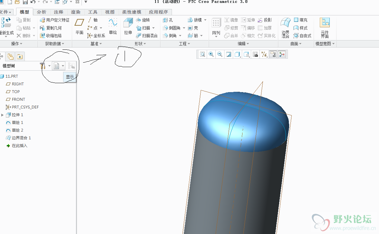The image size is (379, 234).
Task: Expand the 获取数据 get data group dropdown
Action: pos(55,44)
